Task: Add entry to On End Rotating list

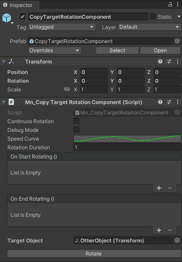Action: pos(159,230)
